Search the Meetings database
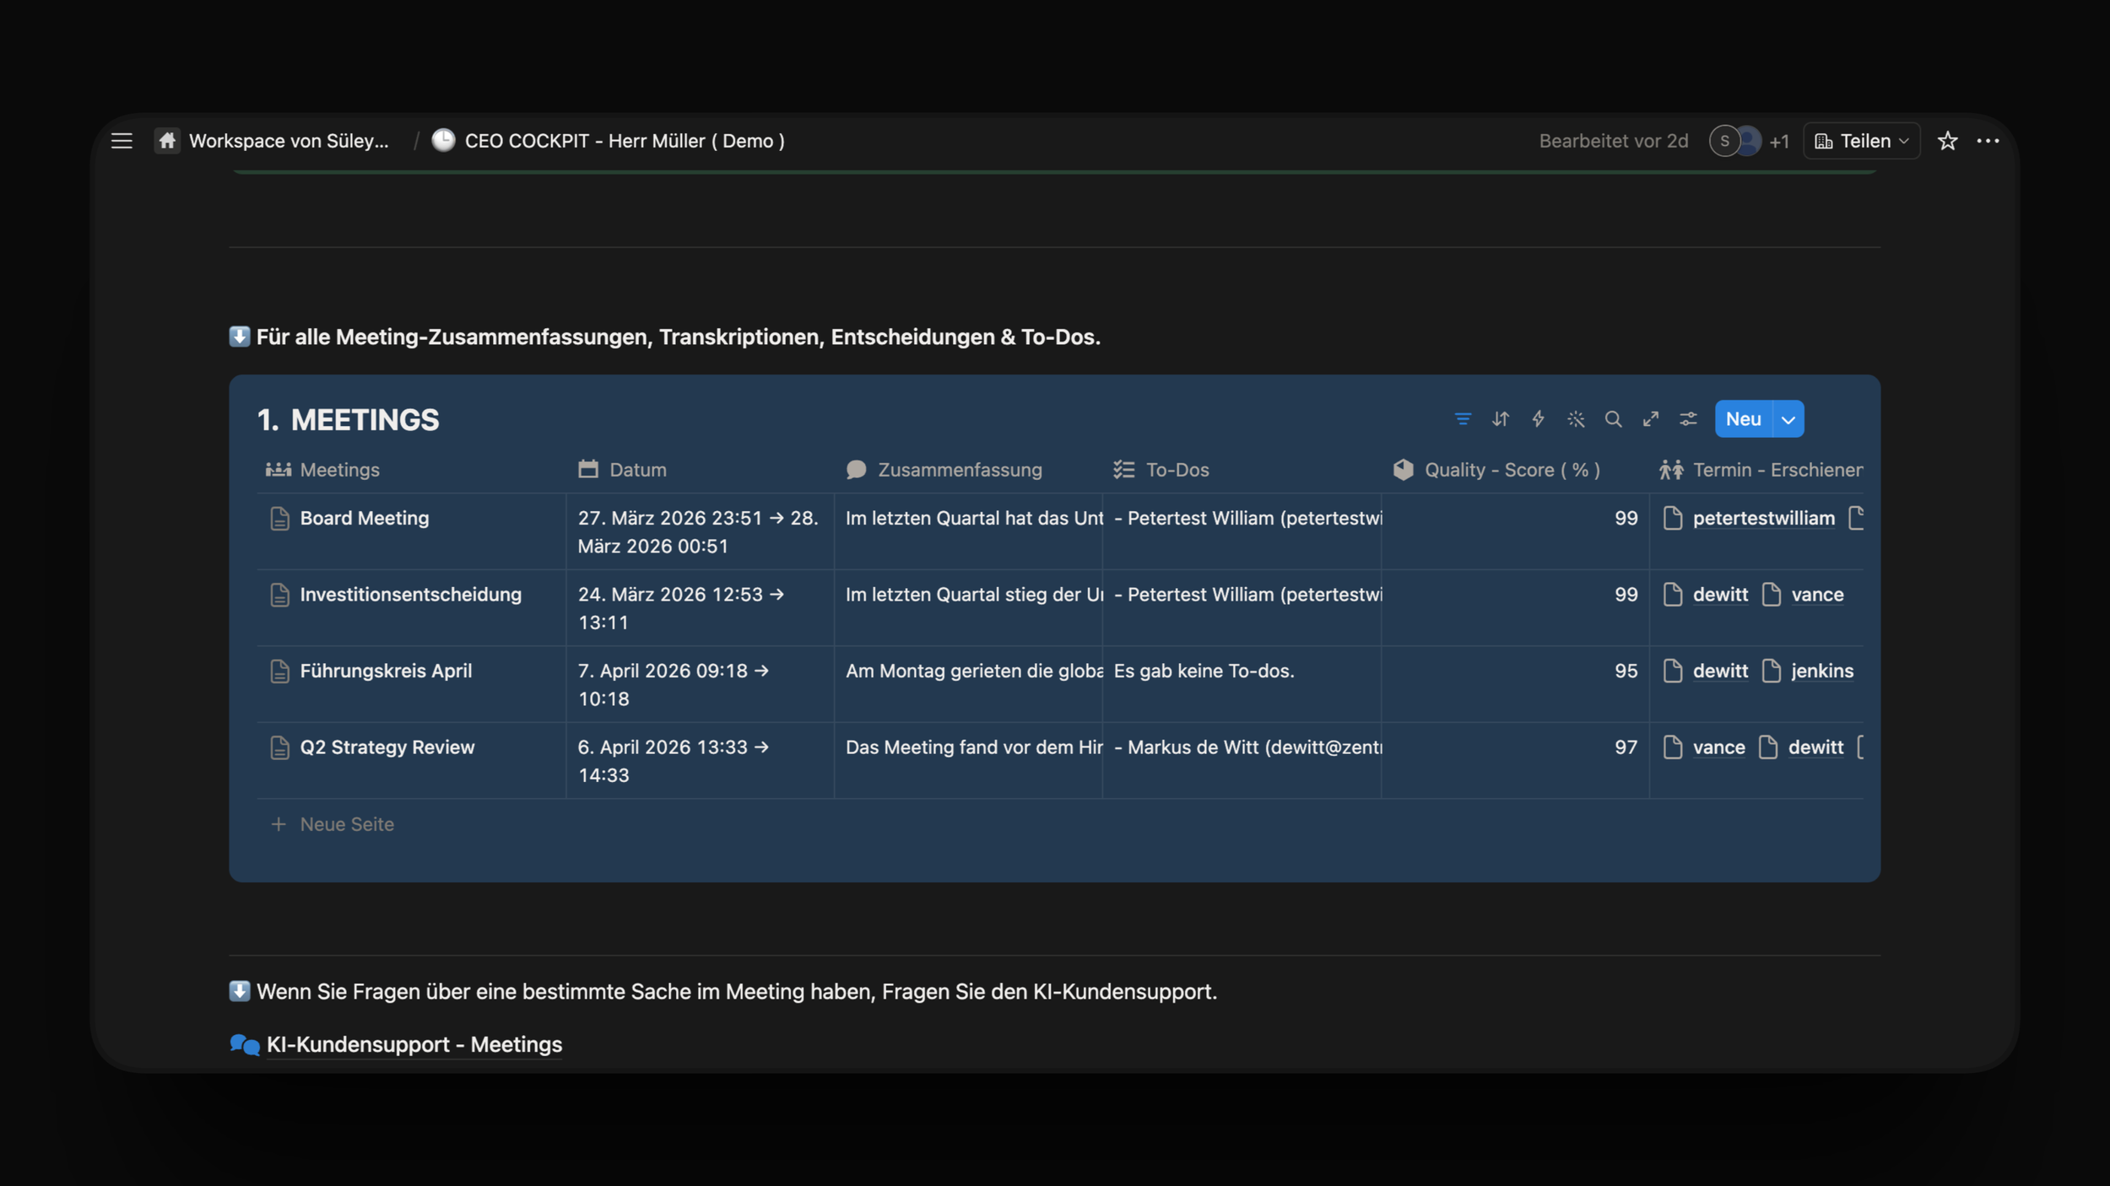Image resolution: width=2110 pixels, height=1186 pixels. tap(1613, 419)
